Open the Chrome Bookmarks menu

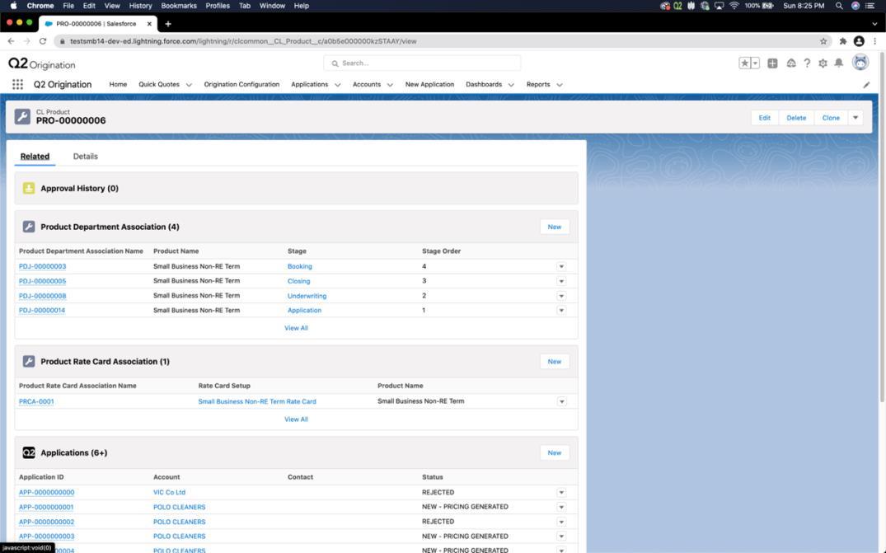(x=179, y=6)
